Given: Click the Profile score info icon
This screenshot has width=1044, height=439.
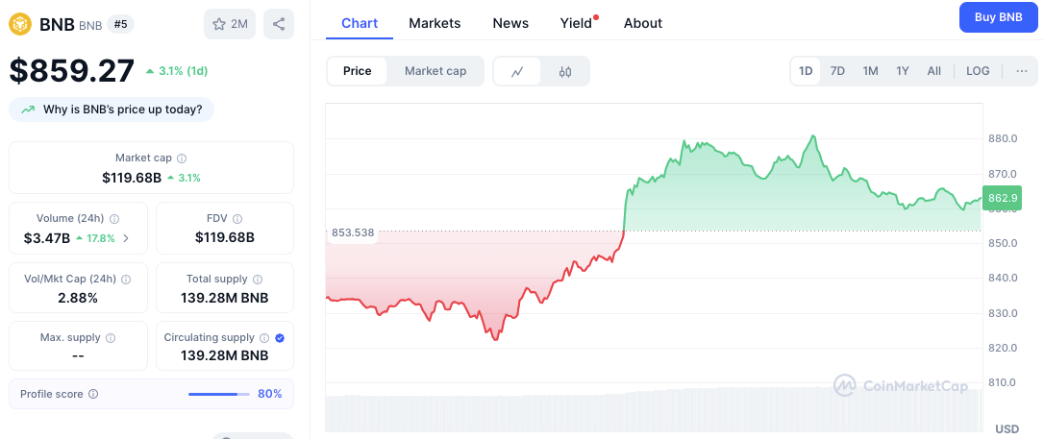Looking at the screenshot, I should pos(93,394).
